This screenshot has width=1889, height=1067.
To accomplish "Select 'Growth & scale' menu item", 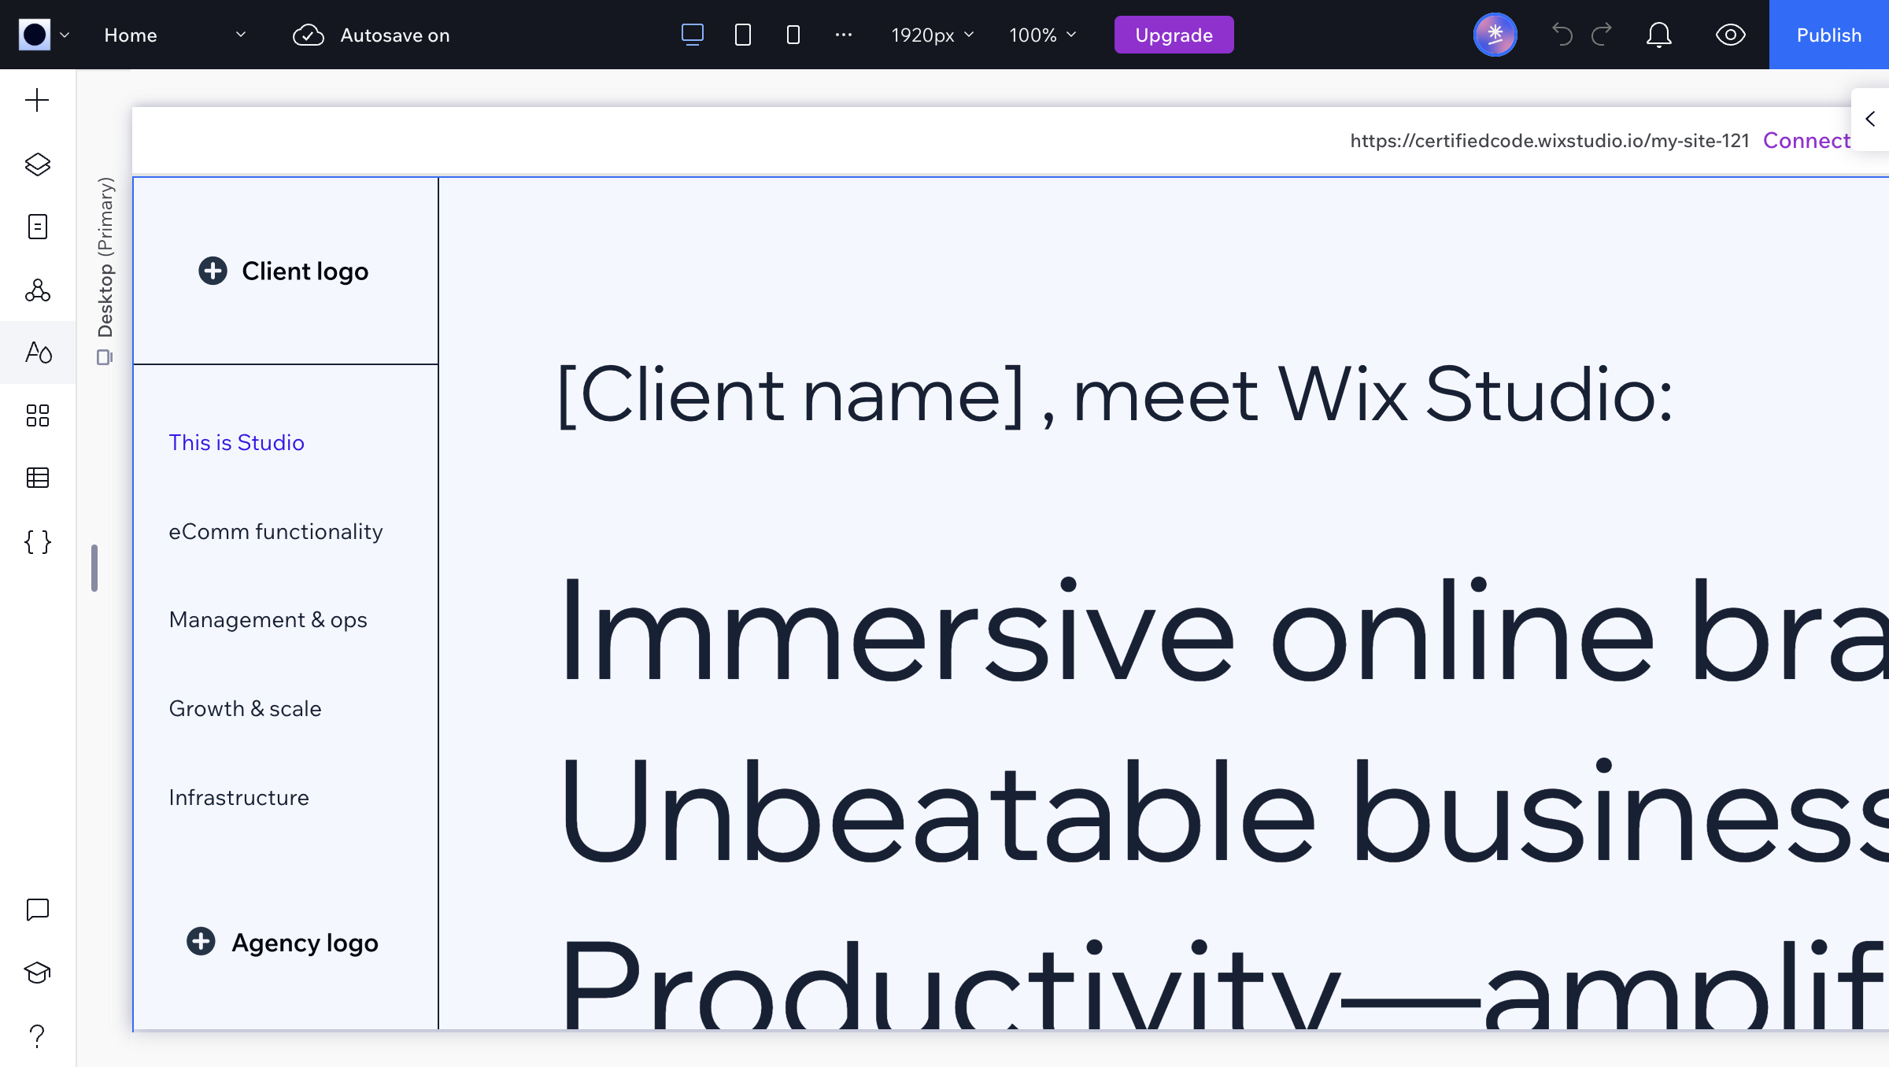I will tap(245, 709).
